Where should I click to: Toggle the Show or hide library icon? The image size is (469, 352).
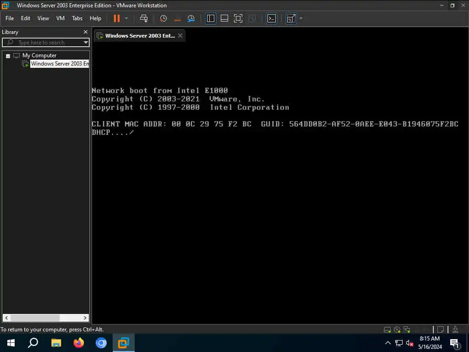211,18
